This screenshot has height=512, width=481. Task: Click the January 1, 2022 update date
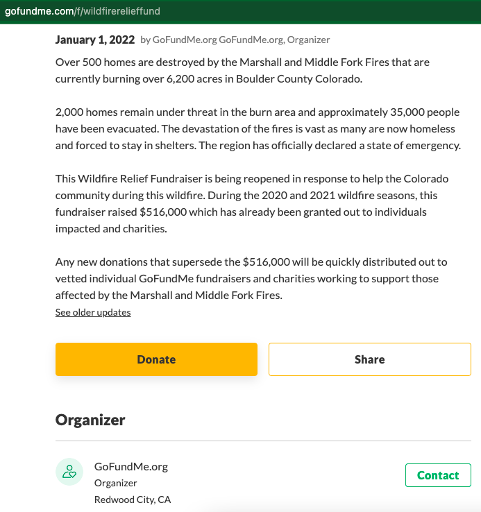95,40
